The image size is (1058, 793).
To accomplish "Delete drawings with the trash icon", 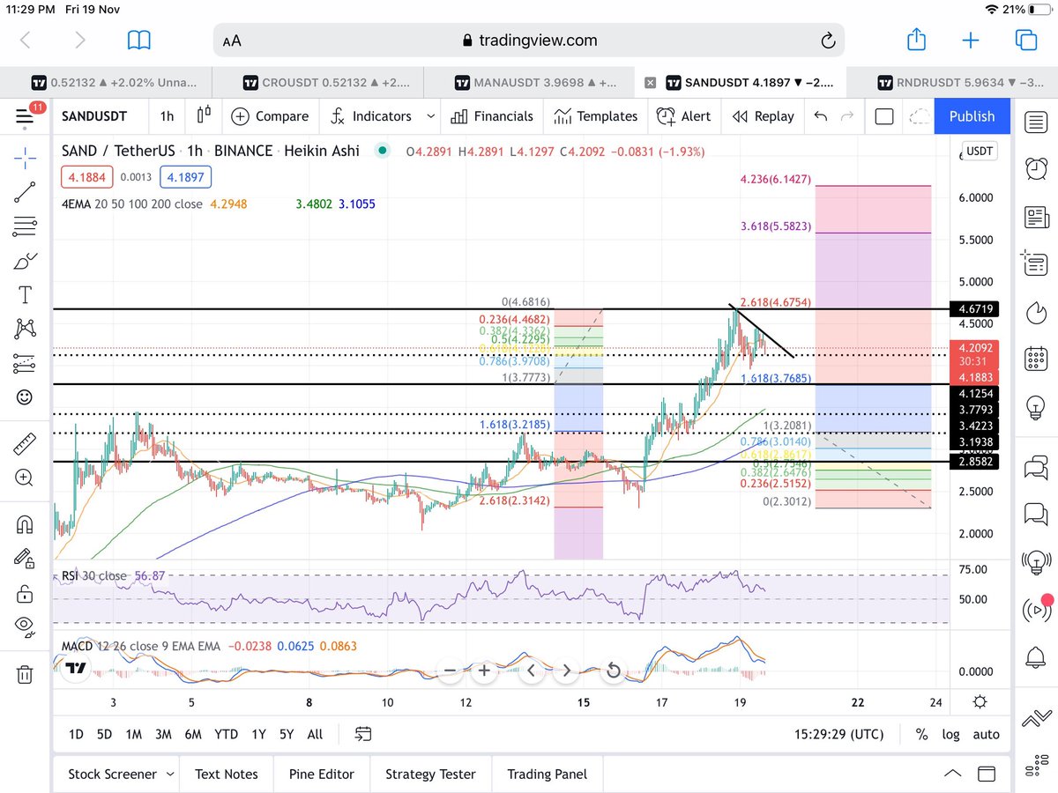I will point(25,674).
